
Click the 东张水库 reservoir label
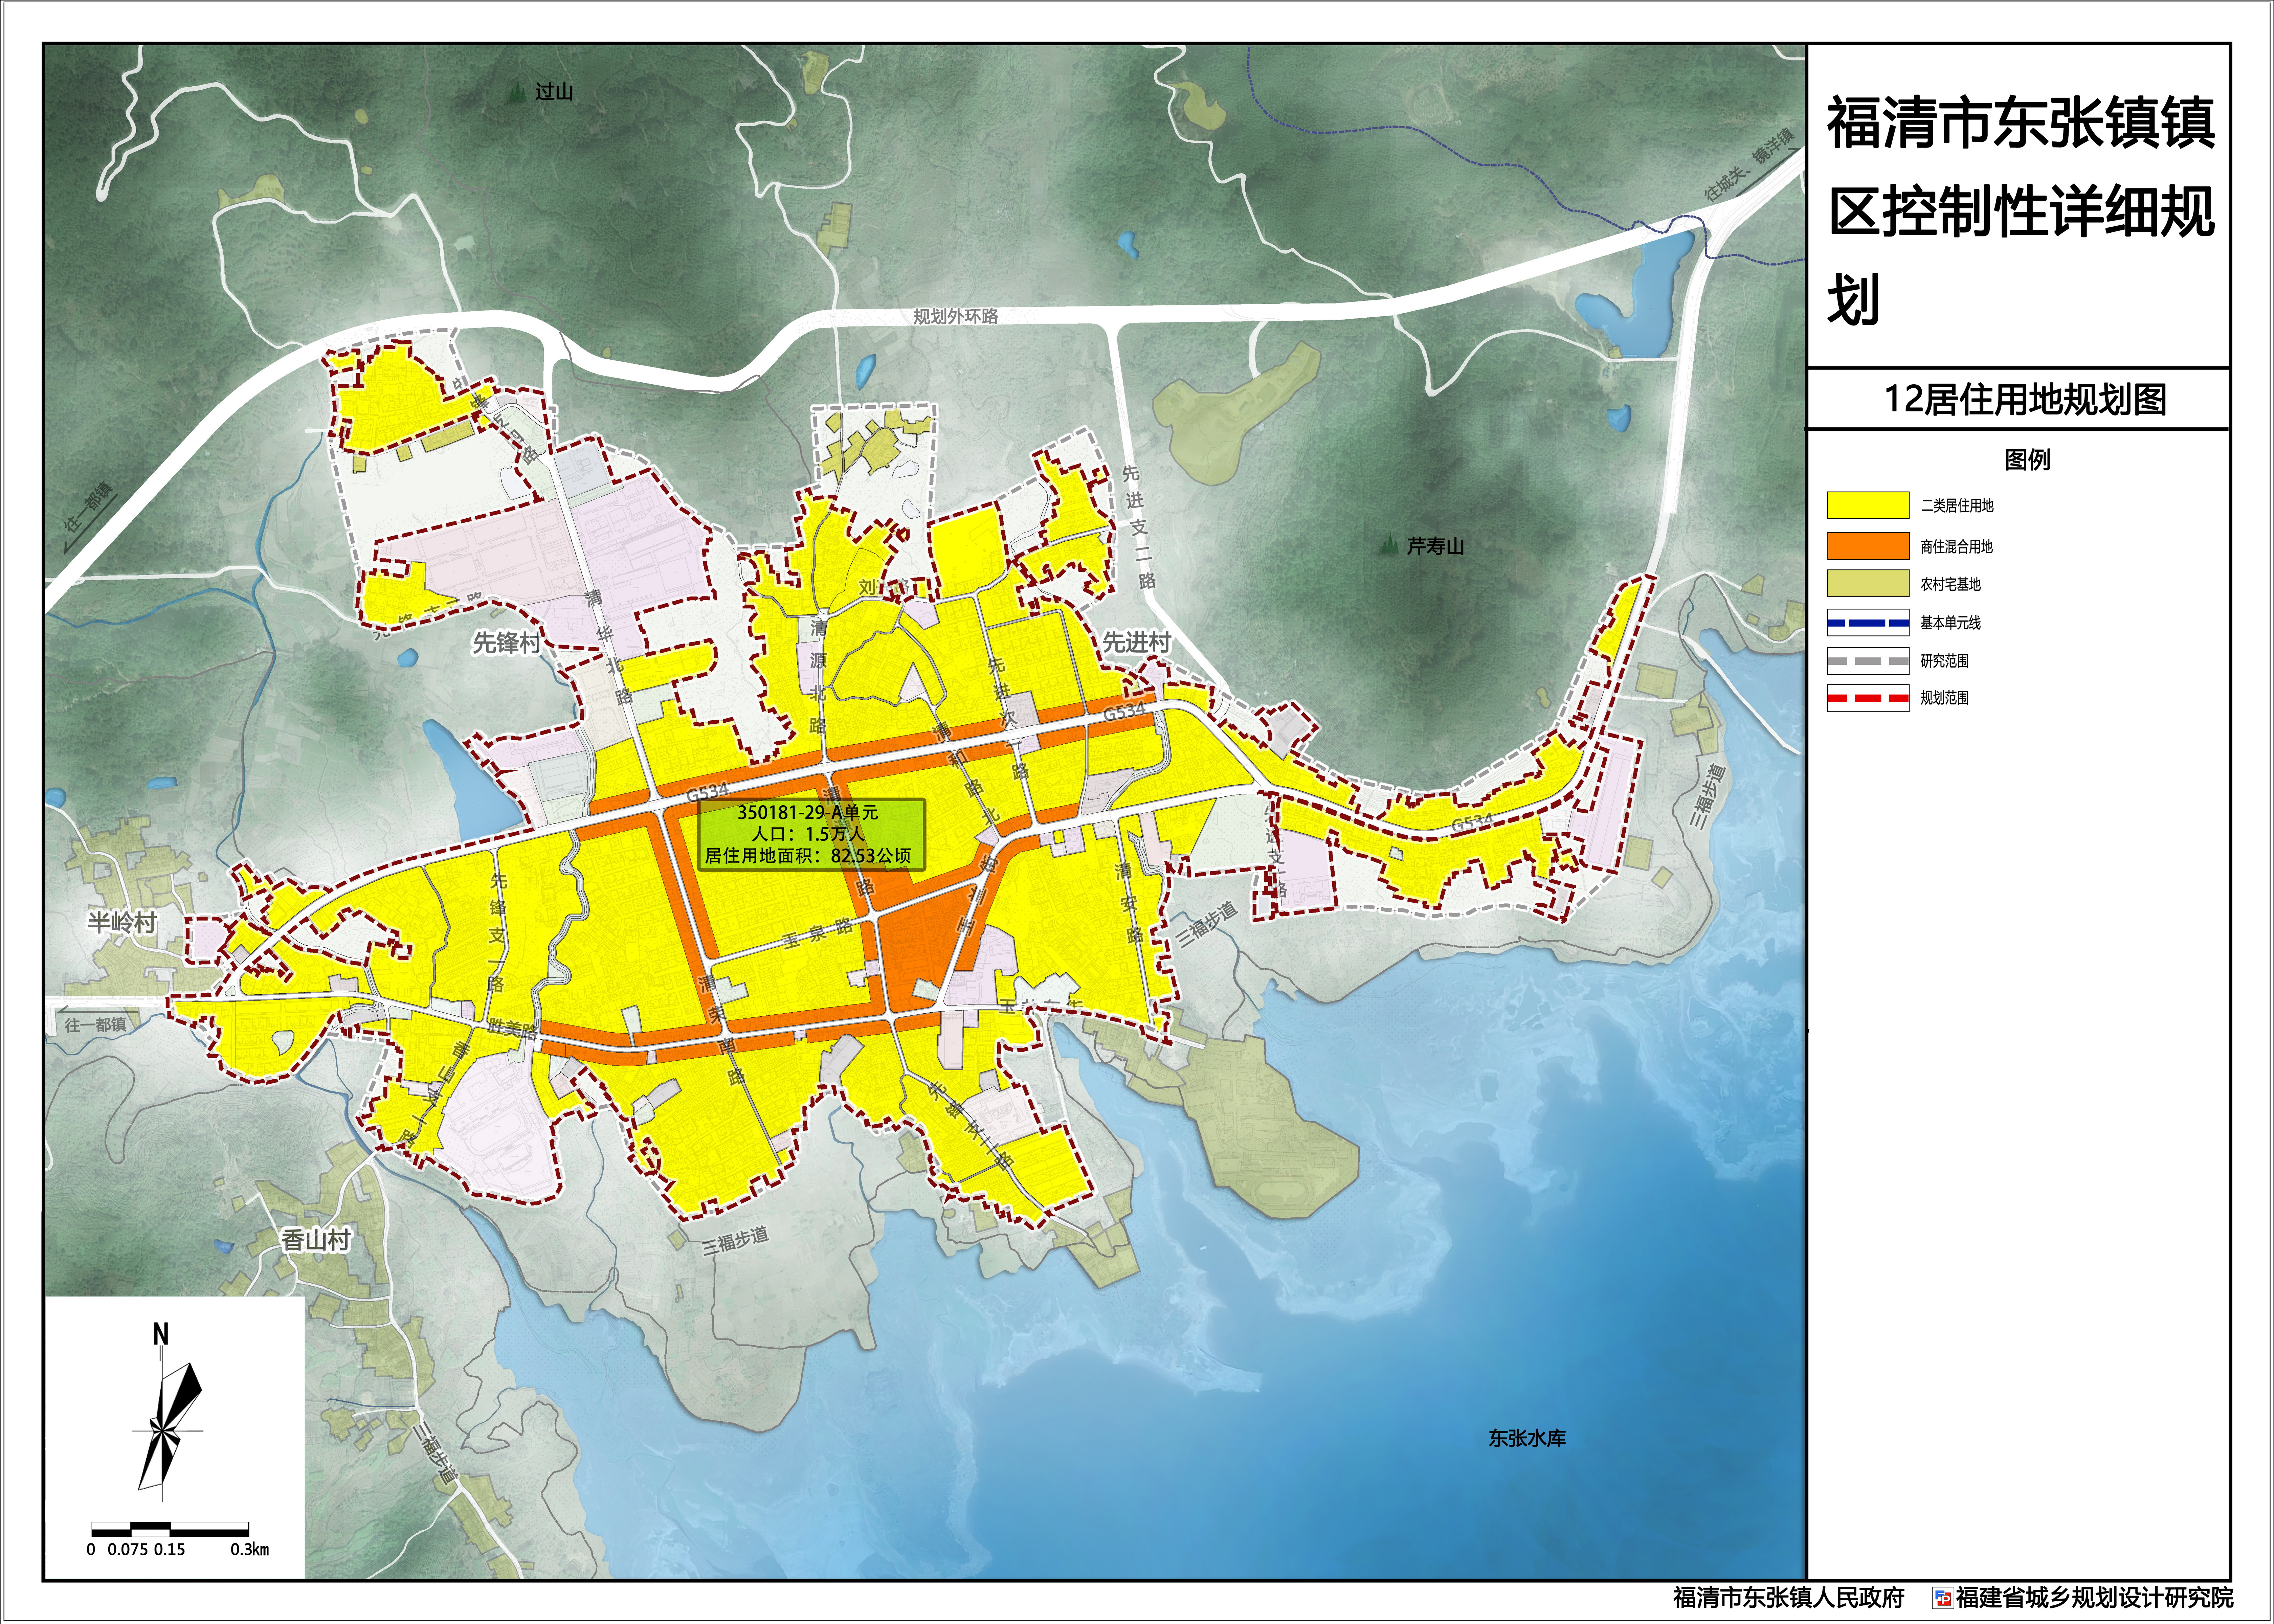(x=1527, y=1438)
